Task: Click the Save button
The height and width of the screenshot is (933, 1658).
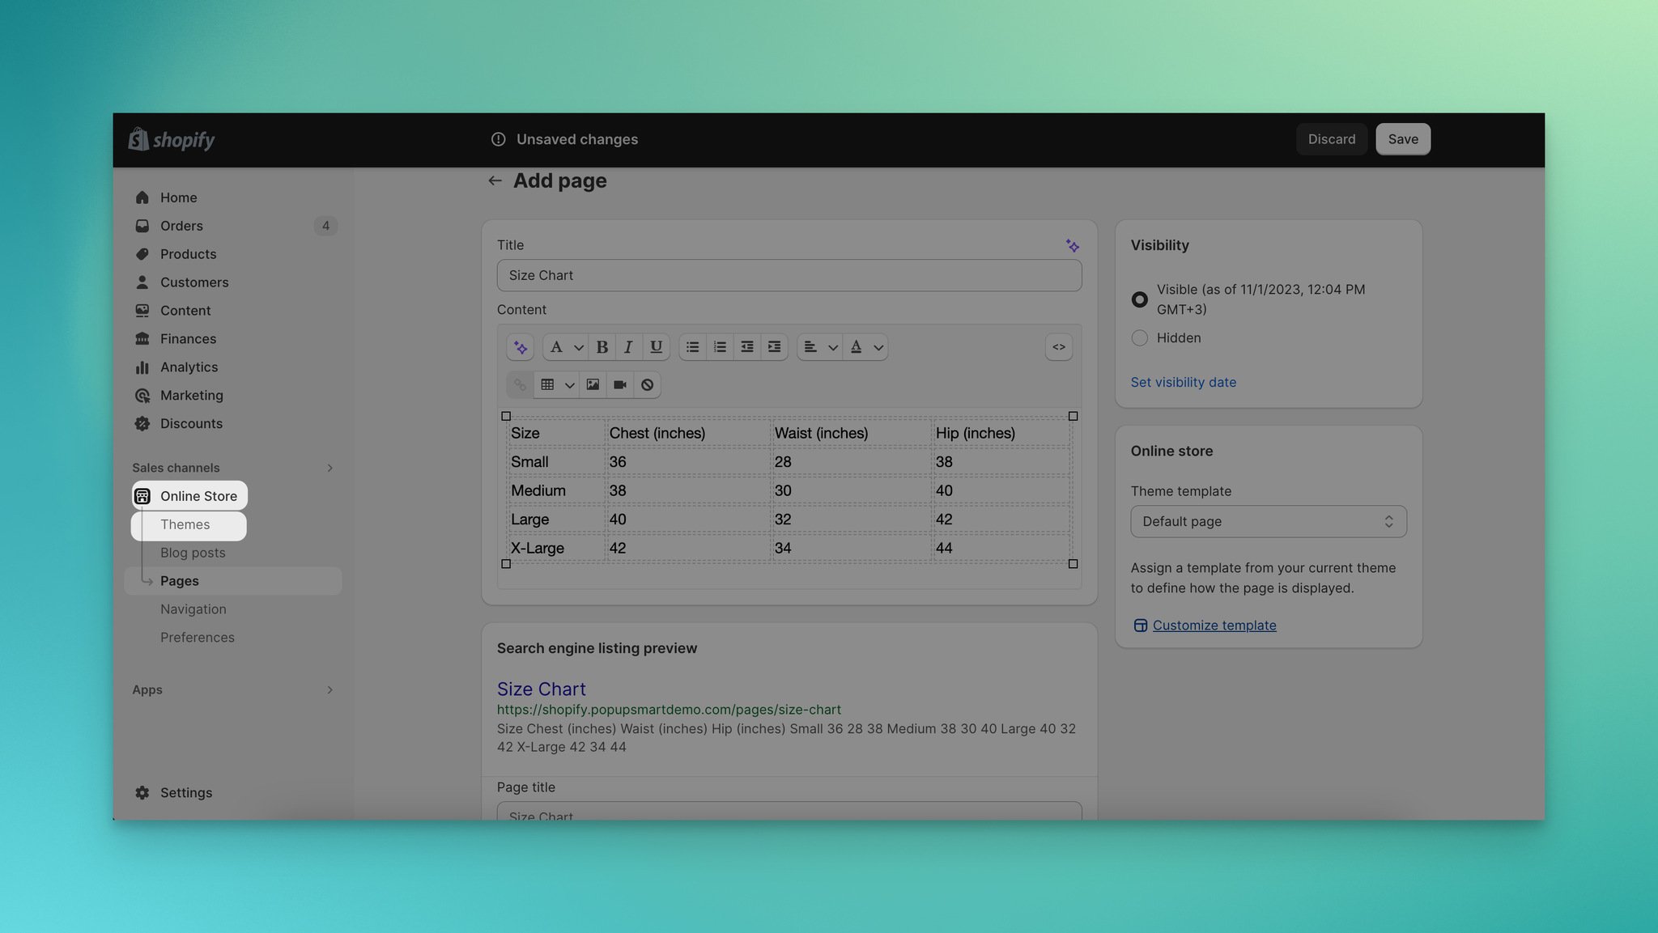Action: (x=1402, y=139)
